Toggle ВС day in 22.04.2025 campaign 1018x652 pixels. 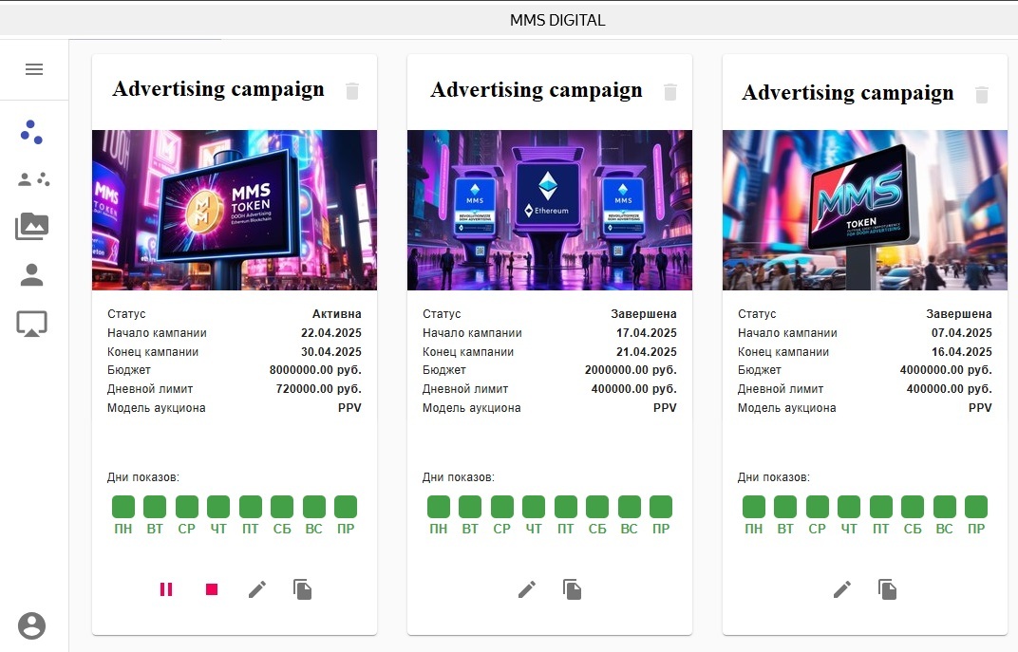pyautogui.click(x=314, y=507)
